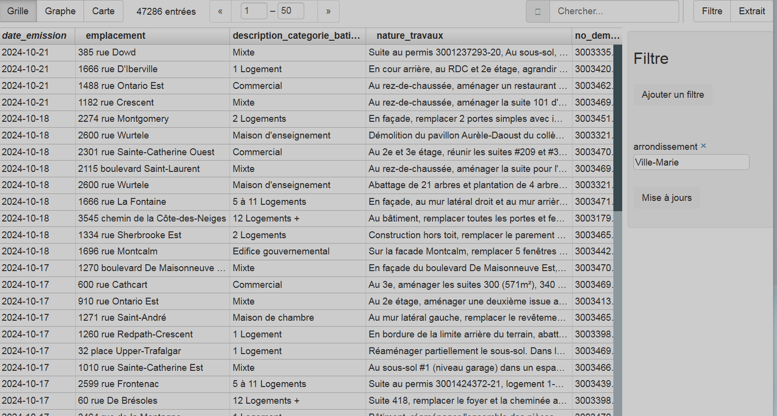The width and height of the screenshot is (777, 416).
Task: Go to next page with » arrow
Action: tap(328, 11)
